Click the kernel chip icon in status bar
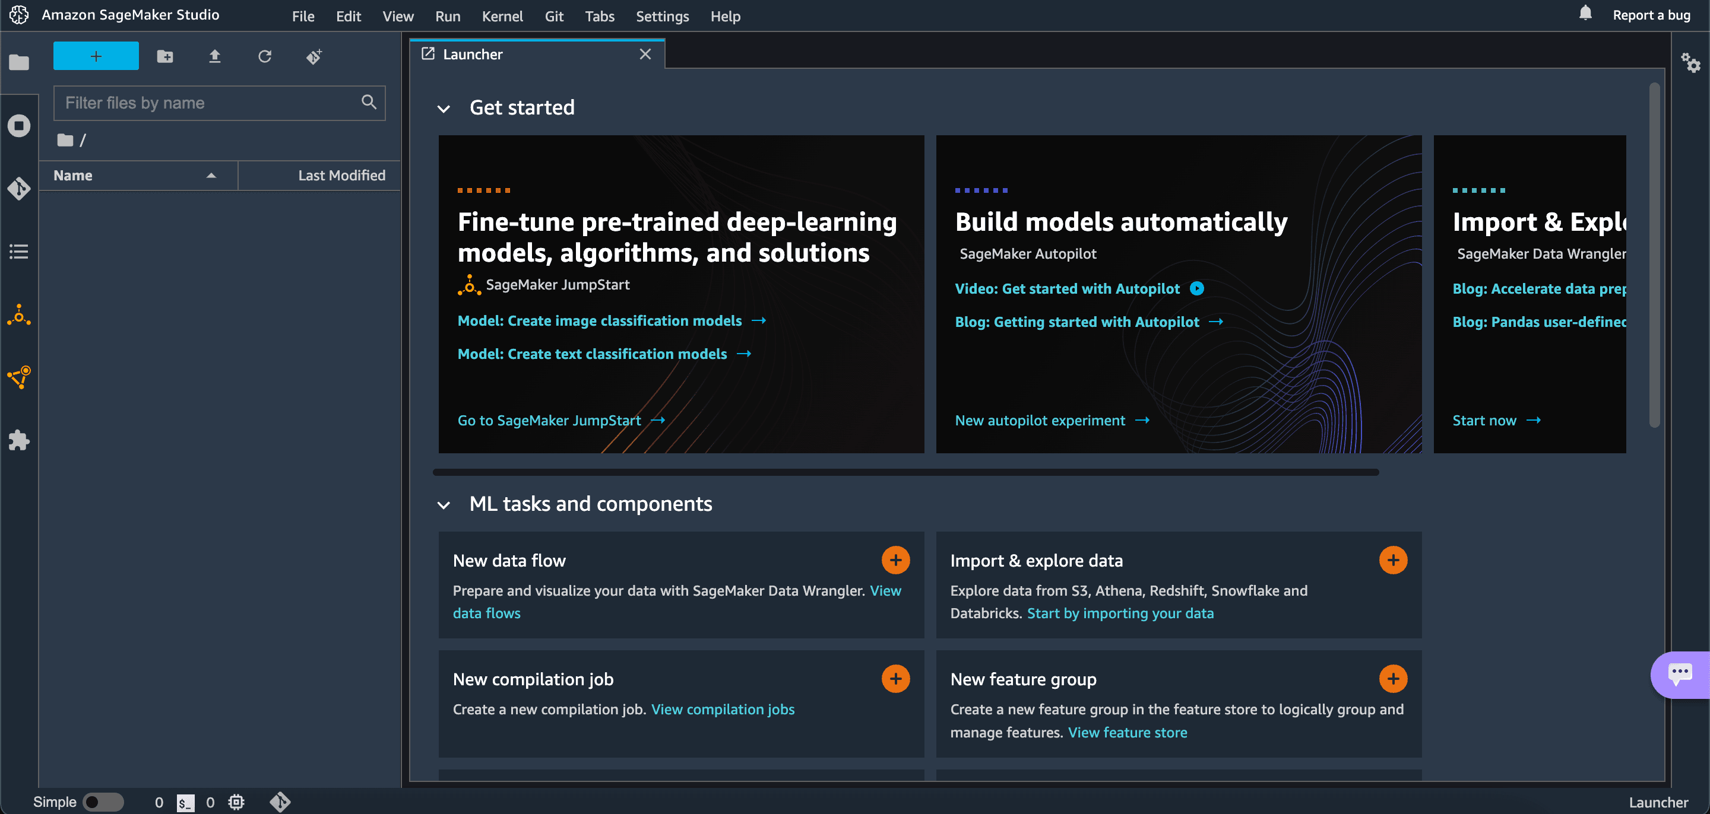 point(236,802)
